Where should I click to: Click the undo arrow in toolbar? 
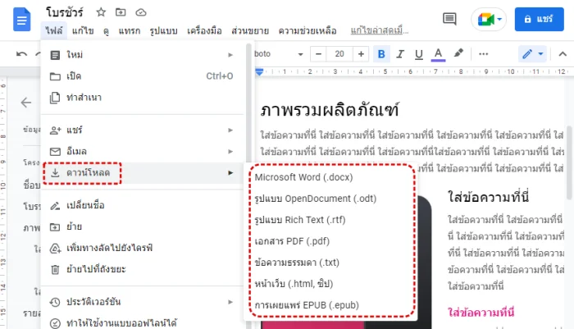pos(21,54)
